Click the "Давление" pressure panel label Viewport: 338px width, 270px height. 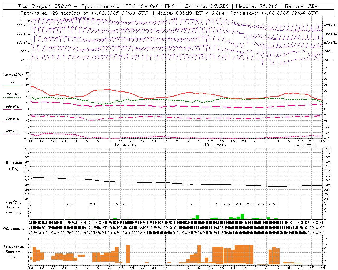coord(14,163)
